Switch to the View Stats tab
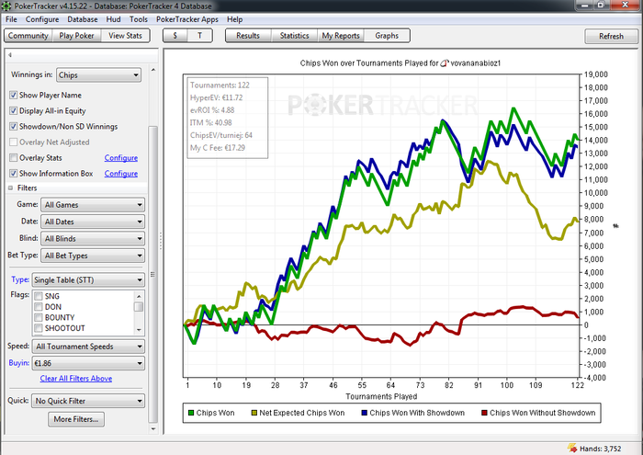This screenshot has width=643, height=455. tap(125, 36)
